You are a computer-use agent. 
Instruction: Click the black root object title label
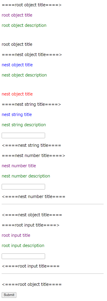click(x=17, y=44)
